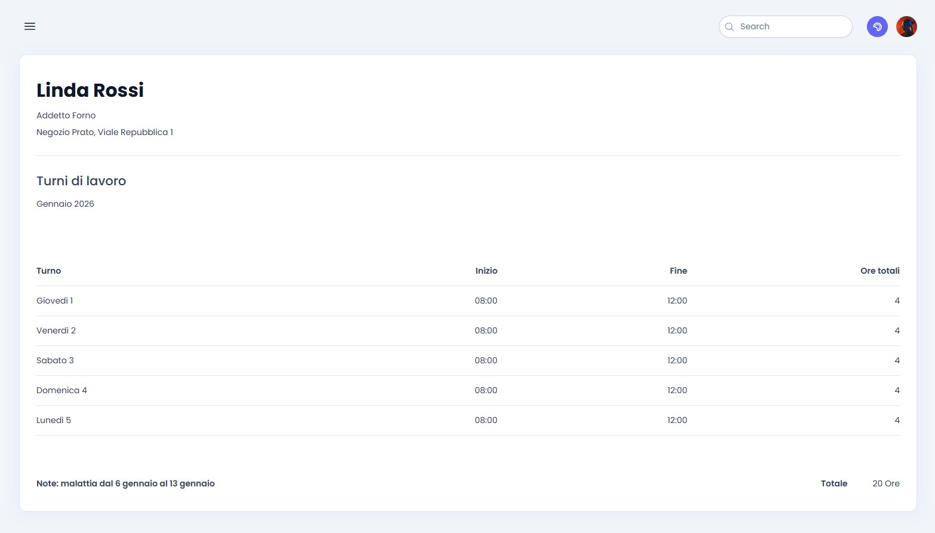Click the Fine column header

678,271
